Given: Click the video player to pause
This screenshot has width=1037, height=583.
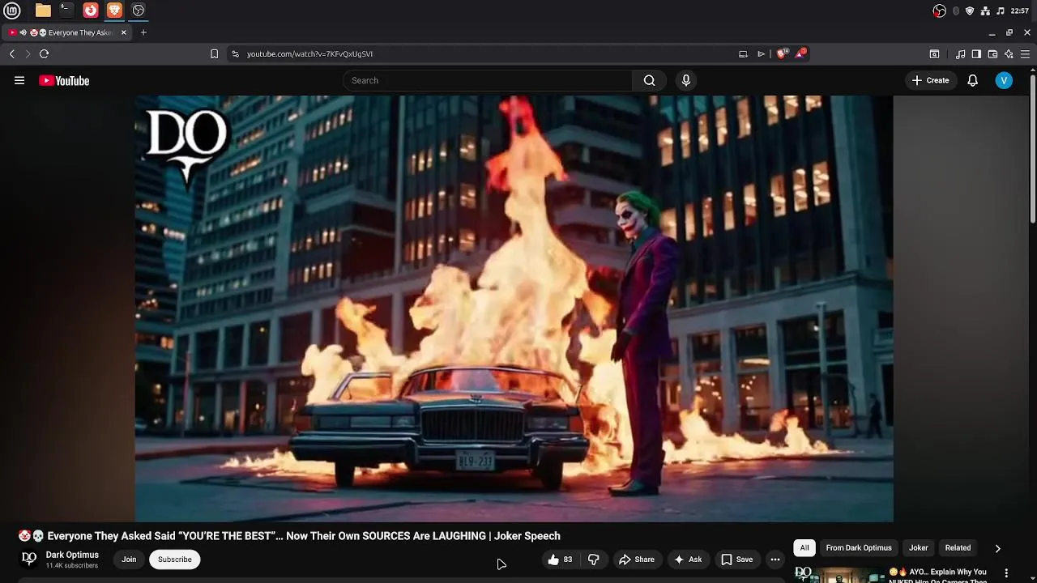Looking at the screenshot, I should (514, 309).
